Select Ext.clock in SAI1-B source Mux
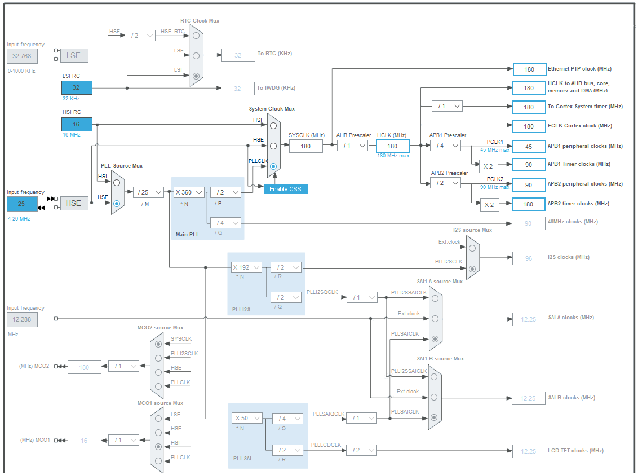Image resolution: width=638 pixels, height=475 pixels. coord(434,397)
